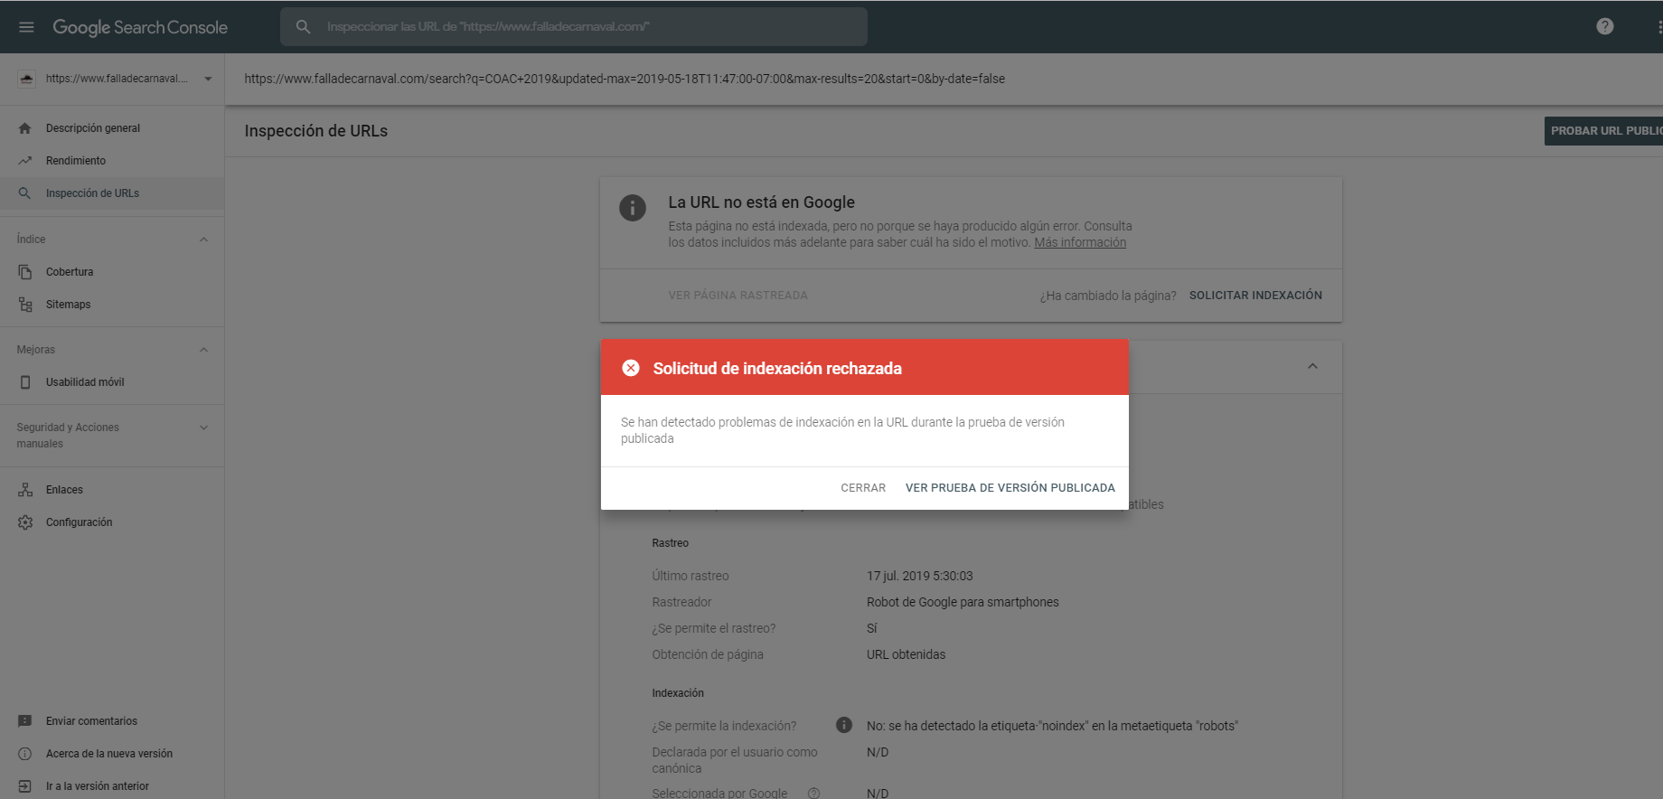Click the Ir a la versión anterior exit icon
Viewport: 1663px width, 799px height.
tap(25, 786)
